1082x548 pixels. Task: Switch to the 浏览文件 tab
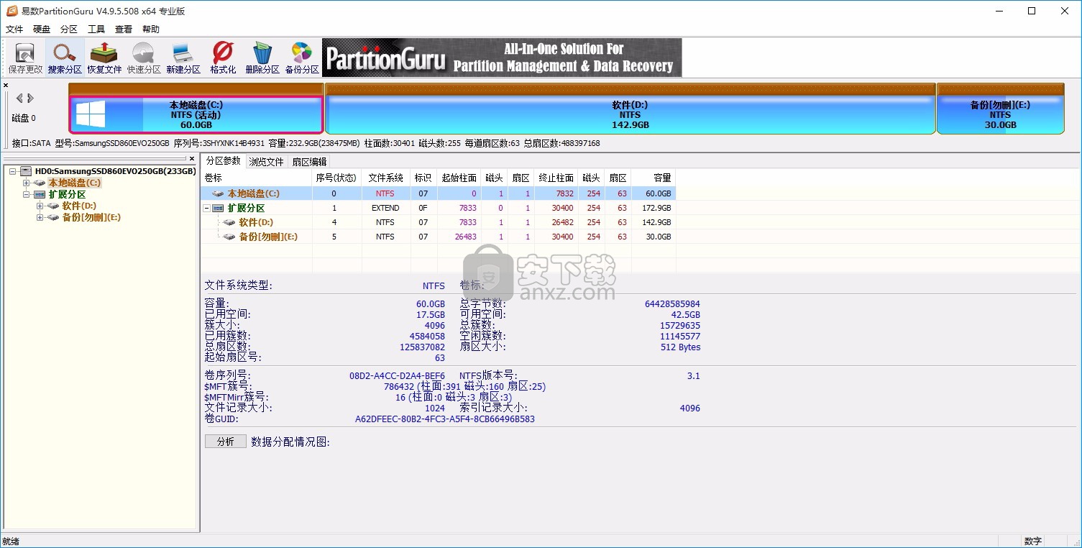pyautogui.click(x=267, y=162)
